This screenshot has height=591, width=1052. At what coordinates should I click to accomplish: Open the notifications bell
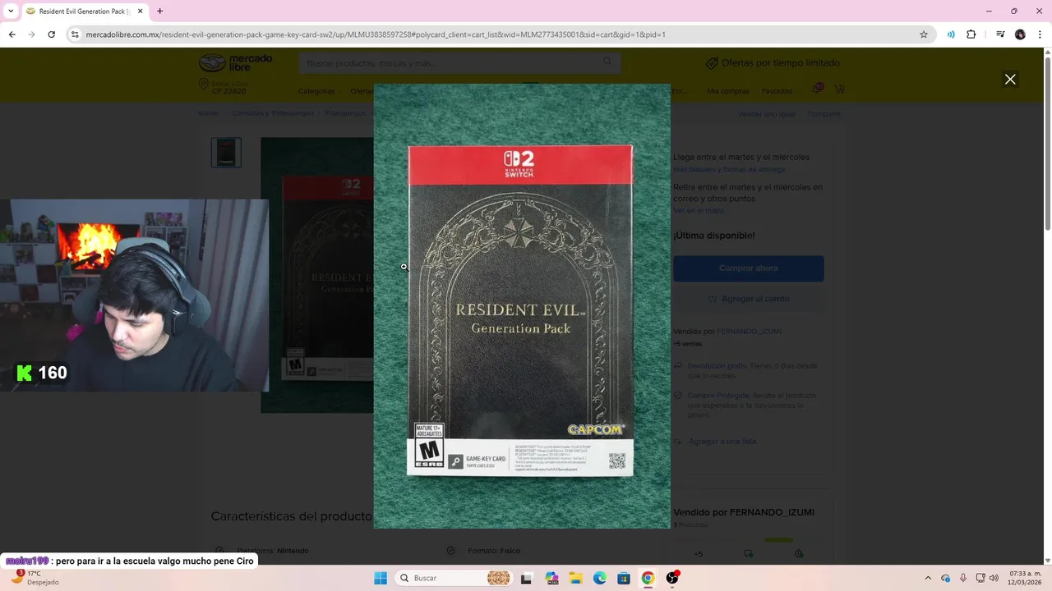817,89
